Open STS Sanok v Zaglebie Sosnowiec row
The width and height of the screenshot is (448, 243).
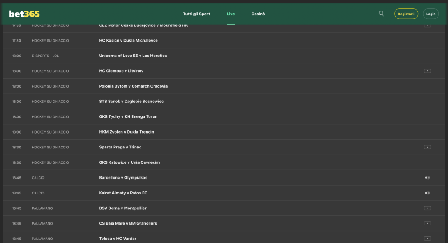(131, 102)
